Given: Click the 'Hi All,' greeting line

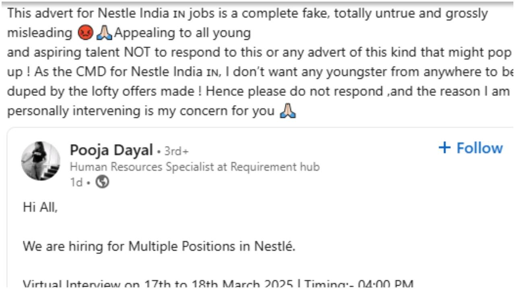Looking at the screenshot, I should 40,208.
